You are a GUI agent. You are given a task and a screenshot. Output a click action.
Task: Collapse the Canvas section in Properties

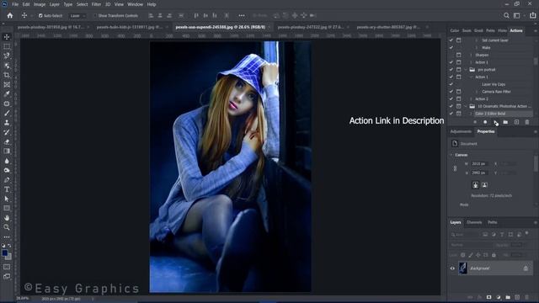[451, 155]
